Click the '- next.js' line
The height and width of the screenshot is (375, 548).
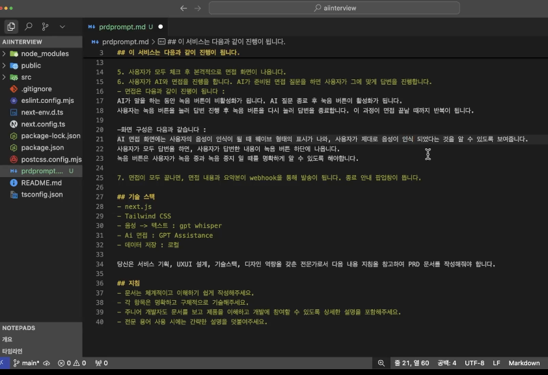click(x=134, y=206)
